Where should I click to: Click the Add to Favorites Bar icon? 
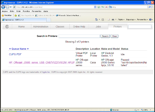pyautogui.click(x=16, y=15)
